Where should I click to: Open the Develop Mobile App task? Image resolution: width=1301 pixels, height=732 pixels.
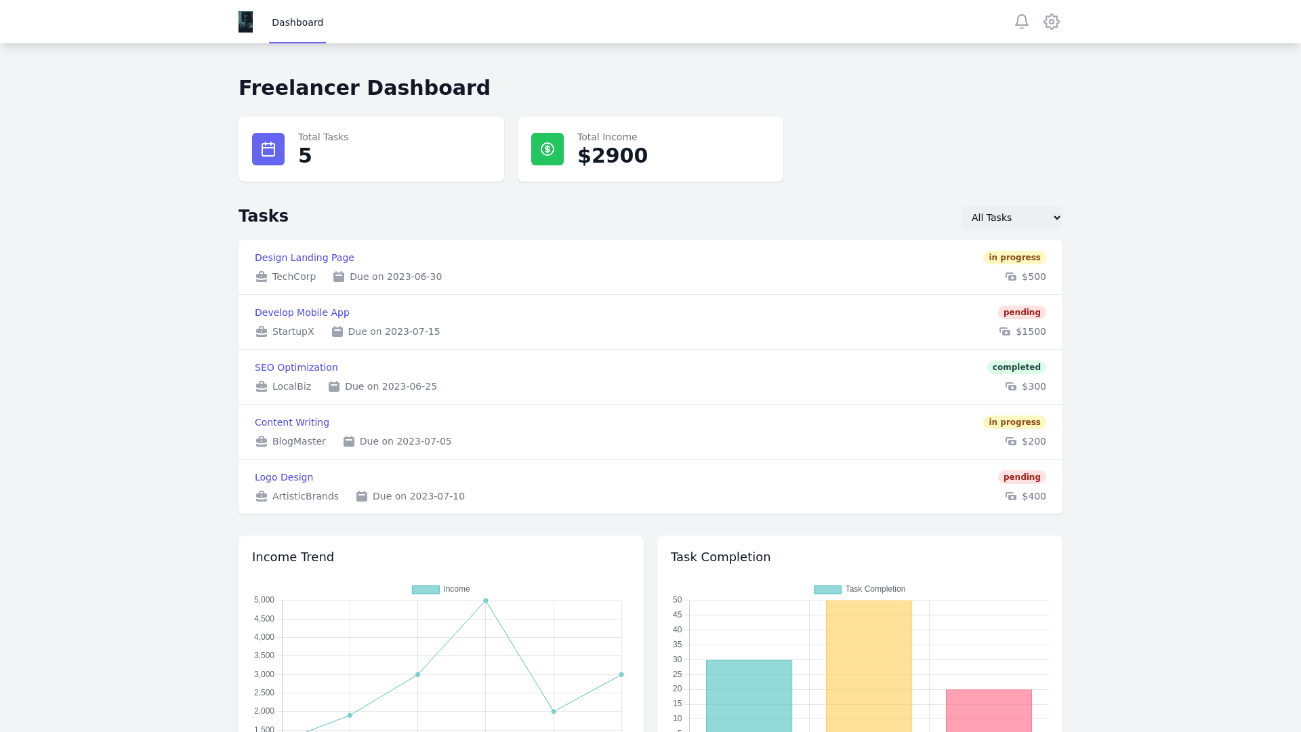click(302, 312)
